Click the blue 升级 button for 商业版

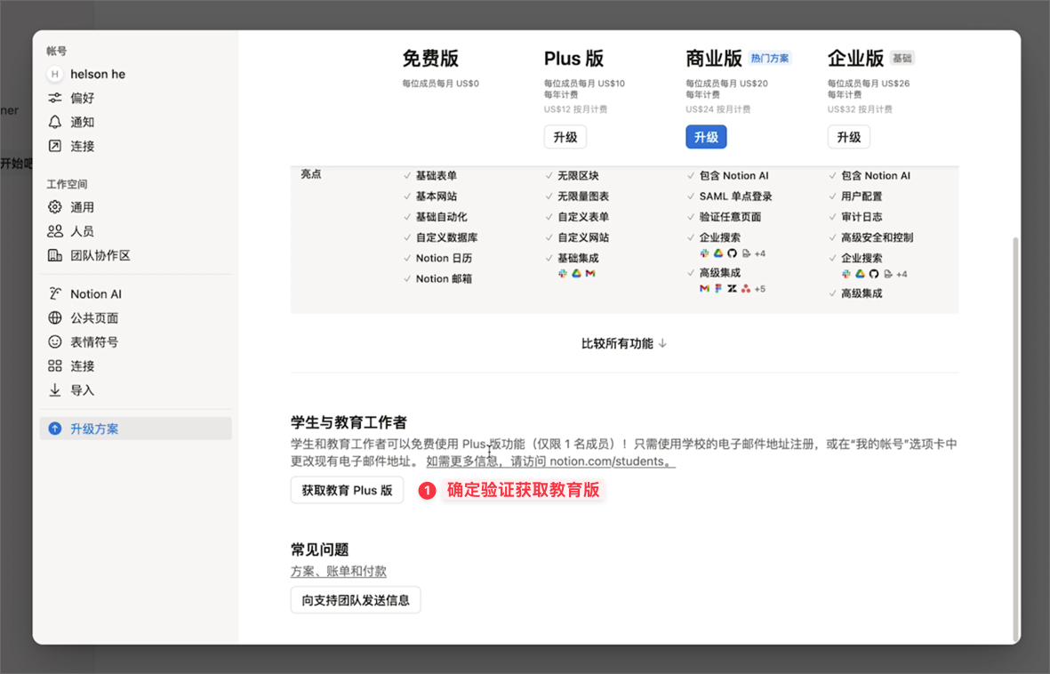pos(706,137)
